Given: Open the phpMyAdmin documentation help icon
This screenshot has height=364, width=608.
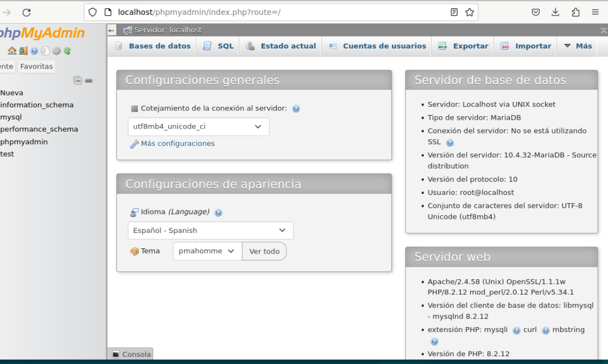Looking at the screenshot, I should 34,51.
